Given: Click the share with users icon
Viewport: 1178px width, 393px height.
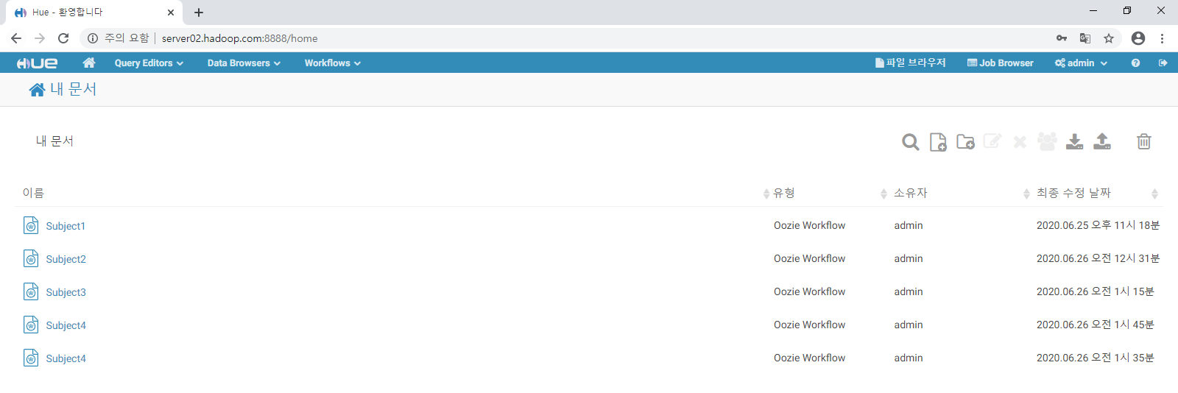Looking at the screenshot, I should (1047, 141).
